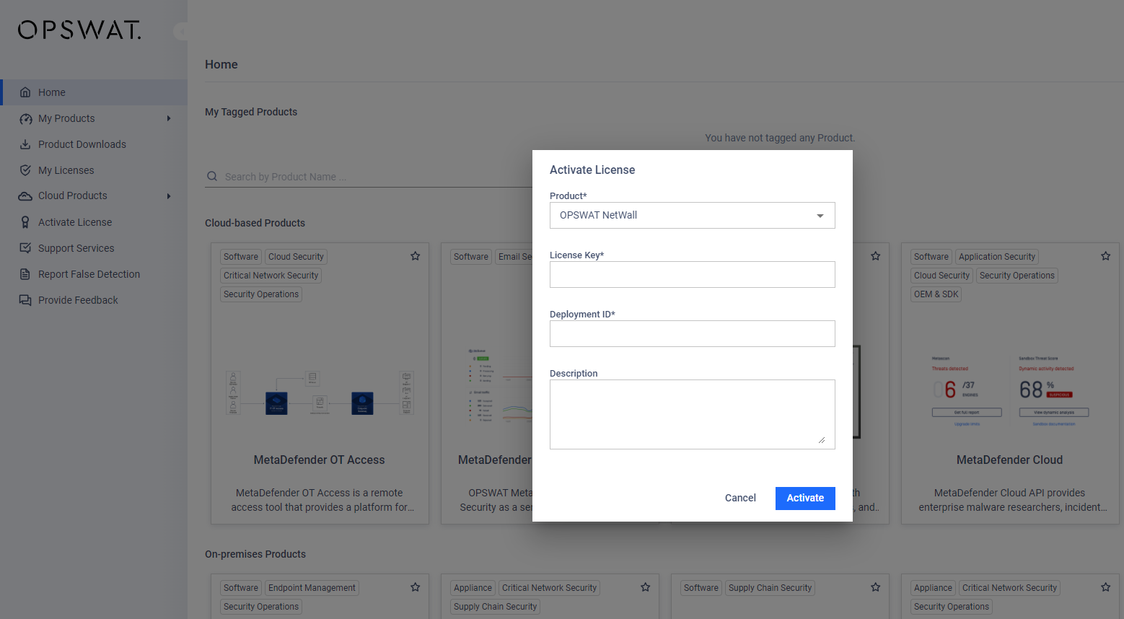The height and width of the screenshot is (619, 1124).
Task: Click Cancel in Activate License dialog
Action: click(740, 498)
